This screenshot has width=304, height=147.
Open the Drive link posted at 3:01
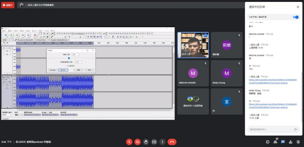[272, 81]
